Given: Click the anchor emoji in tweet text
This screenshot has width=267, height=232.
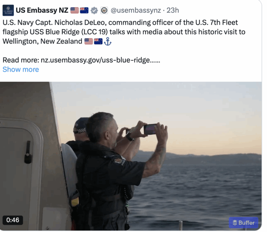Looking at the screenshot, I should pyautogui.click(x=108, y=41).
